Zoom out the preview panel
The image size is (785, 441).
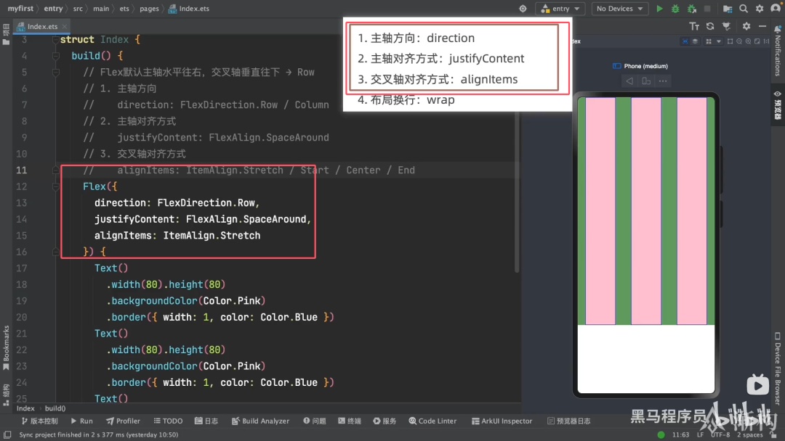[x=739, y=41]
